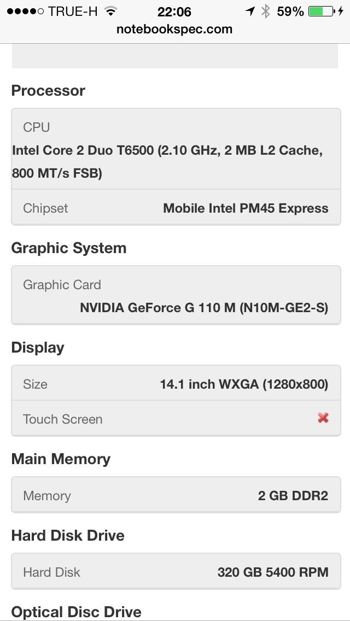350x621 pixels.
Task: Select the CPU specification row
Action: click(176, 149)
